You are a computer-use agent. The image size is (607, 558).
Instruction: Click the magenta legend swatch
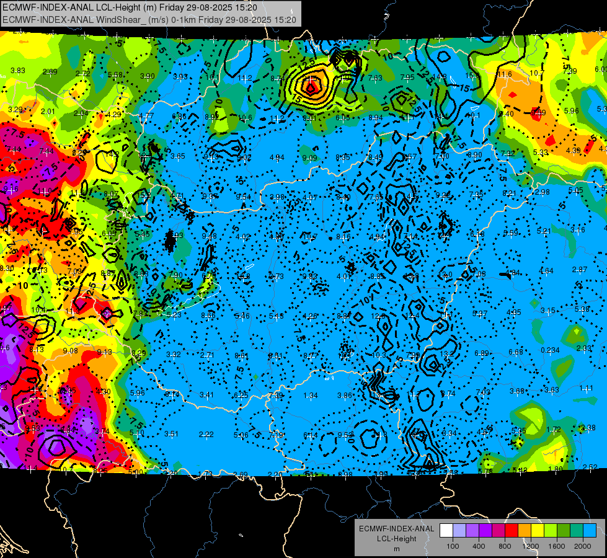498,531
